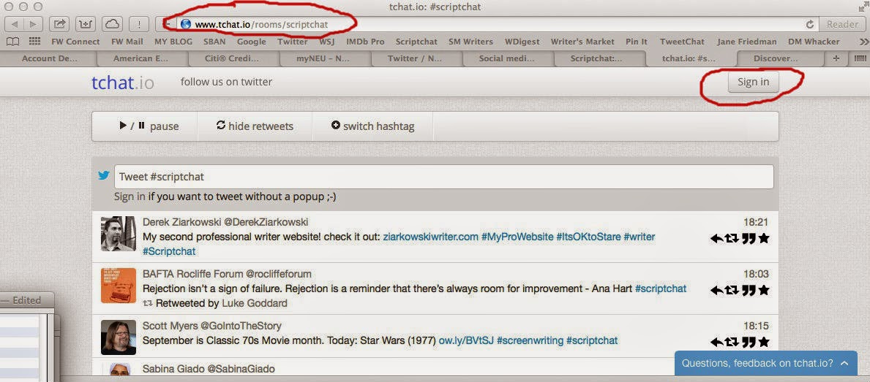Image resolution: width=870 pixels, height=382 pixels.
Task: Open bookmarks book icon
Action: [12, 42]
